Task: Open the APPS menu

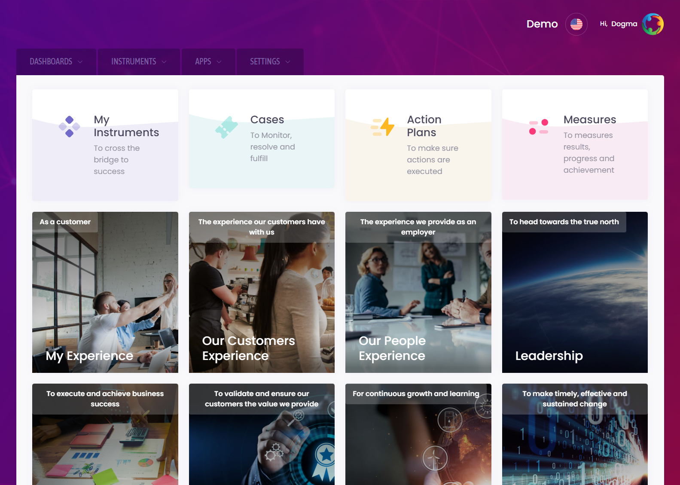Action: (208, 62)
